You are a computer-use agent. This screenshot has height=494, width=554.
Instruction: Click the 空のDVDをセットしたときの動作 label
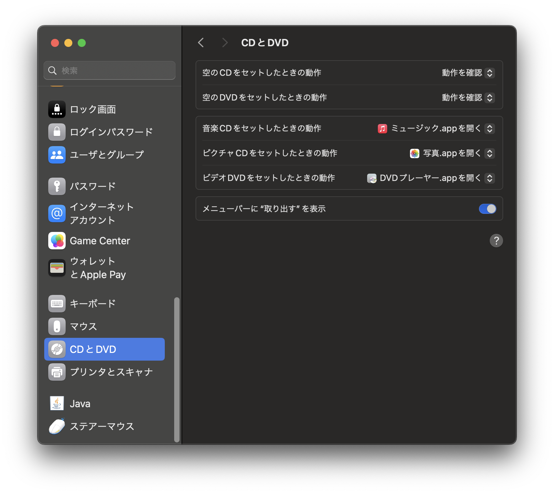[x=265, y=98]
